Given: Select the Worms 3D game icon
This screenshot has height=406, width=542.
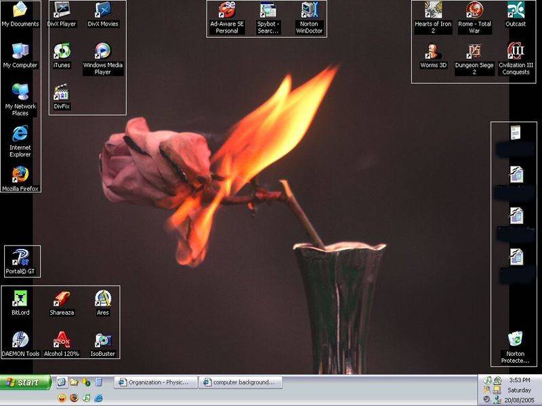Looking at the screenshot, I should tap(433, 51).
